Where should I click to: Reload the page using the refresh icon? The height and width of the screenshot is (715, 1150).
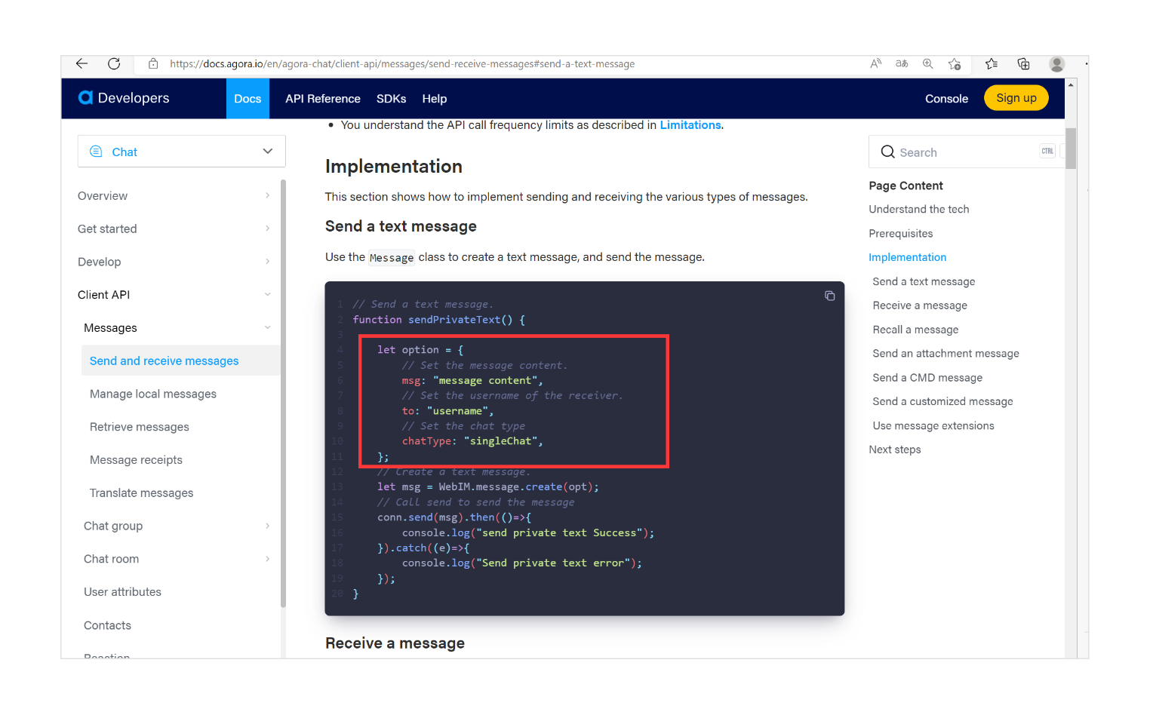coord(114,63)
